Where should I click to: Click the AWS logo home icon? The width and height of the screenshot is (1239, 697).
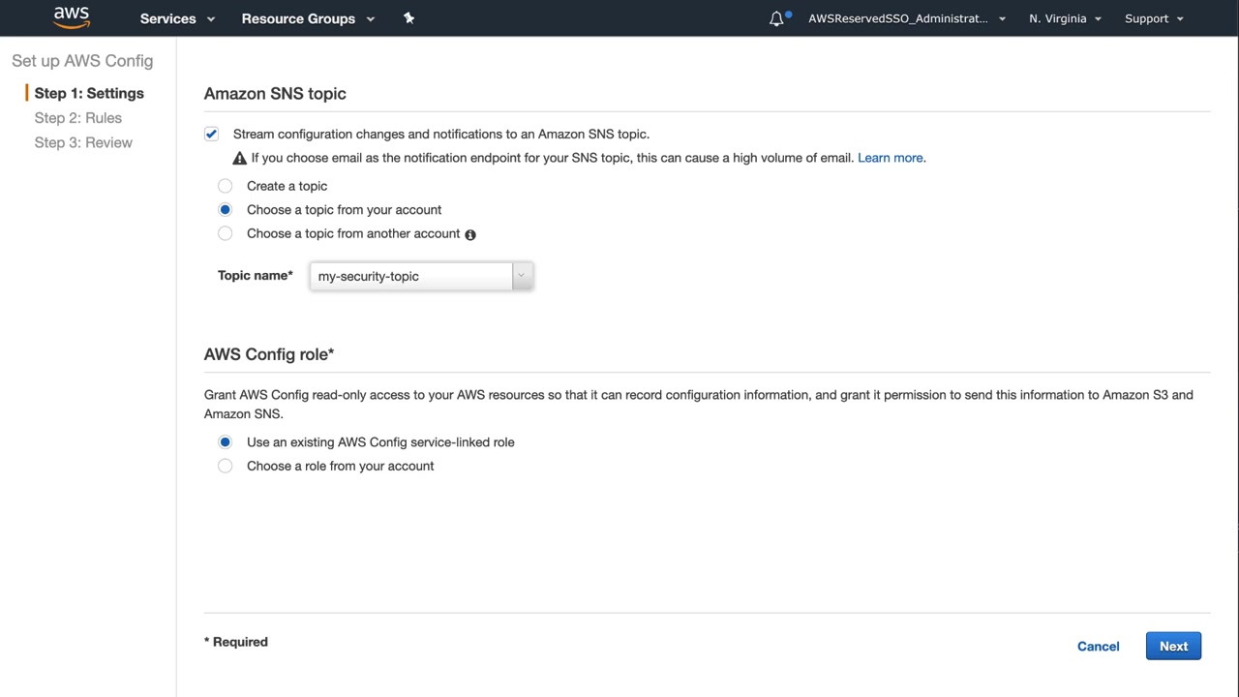click(72, 17)
